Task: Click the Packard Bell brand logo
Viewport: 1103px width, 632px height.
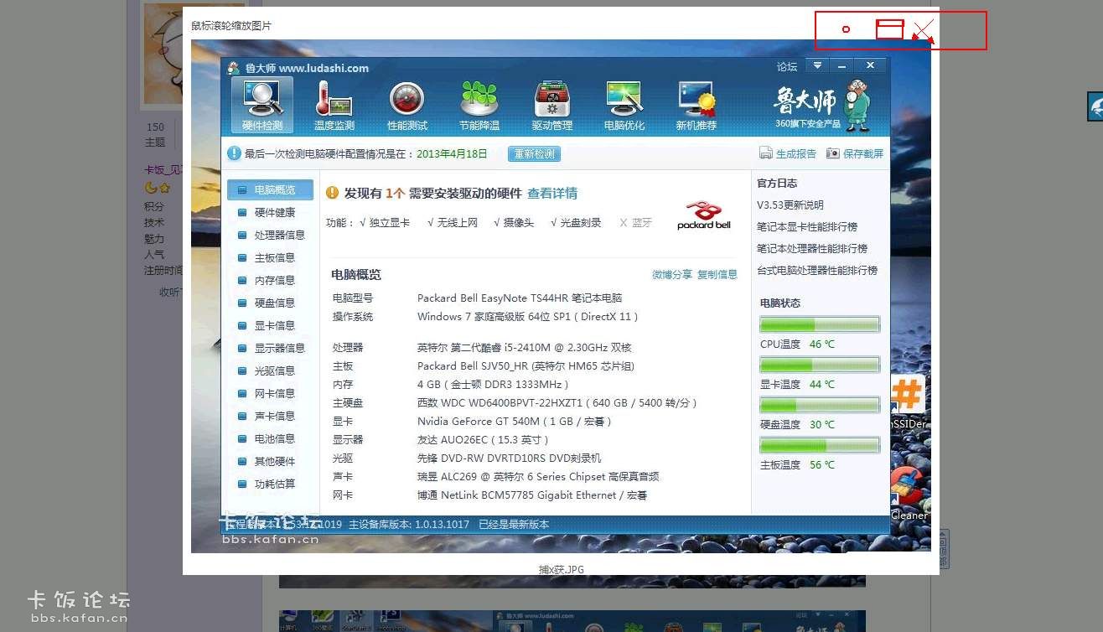Action: point(704,215)
